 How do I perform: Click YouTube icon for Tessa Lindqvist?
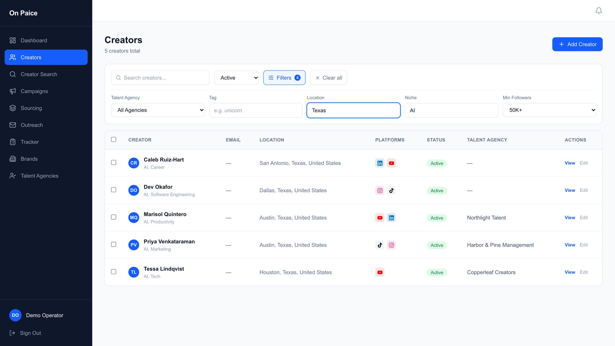pyautogui.click(x=380, y=272)
